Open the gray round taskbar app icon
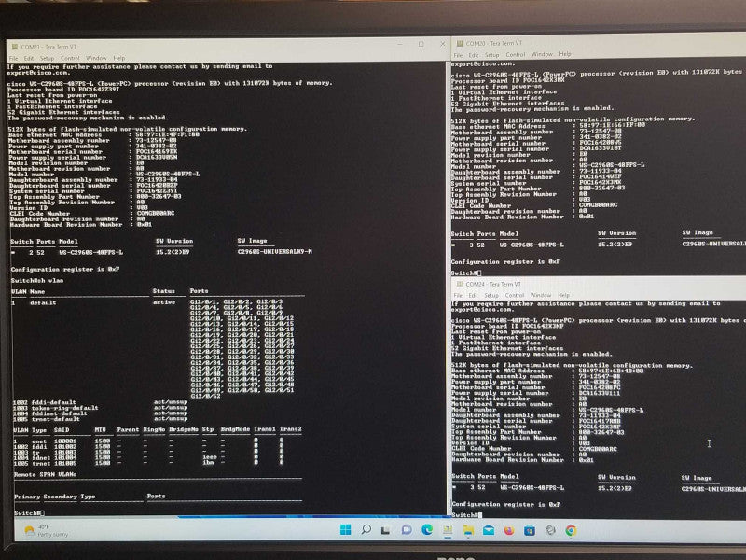The height and width of the screenshot is (560, 746). point(550,530)
